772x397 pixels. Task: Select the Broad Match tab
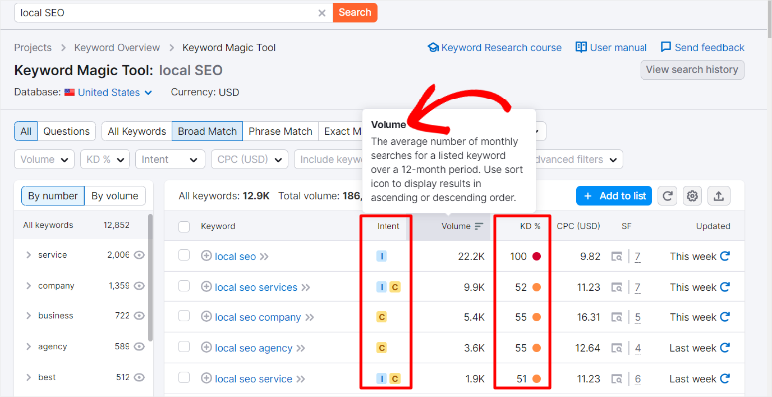[207, 132]
